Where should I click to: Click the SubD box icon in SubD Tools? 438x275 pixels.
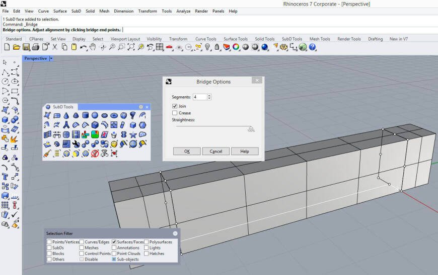[95, 124]
